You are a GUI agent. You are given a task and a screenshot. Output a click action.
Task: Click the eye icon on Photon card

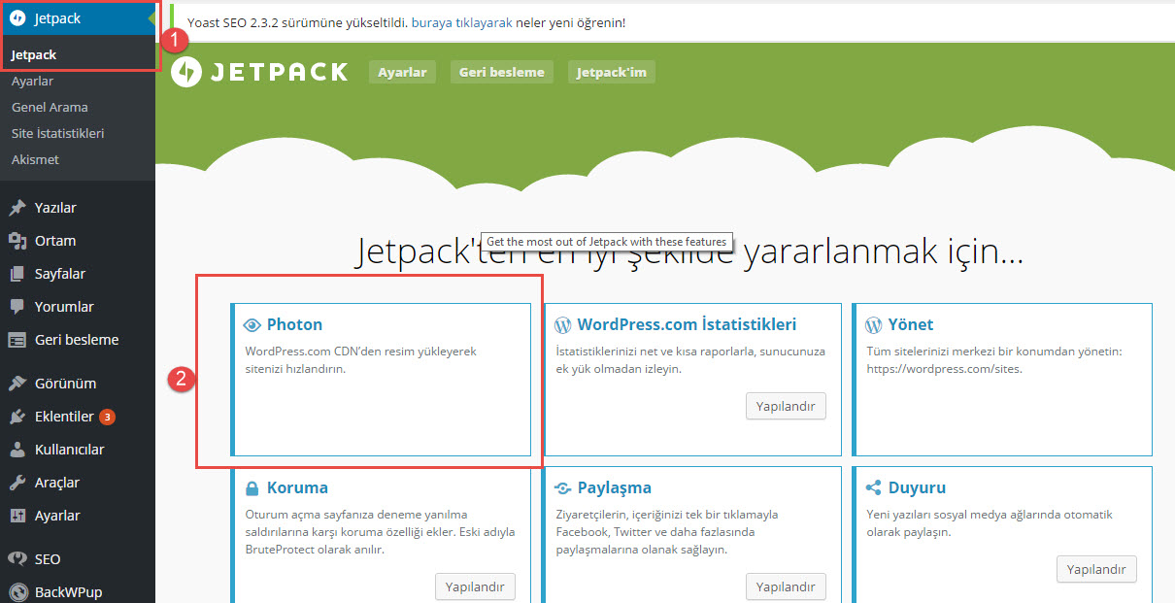coord(252,325)
